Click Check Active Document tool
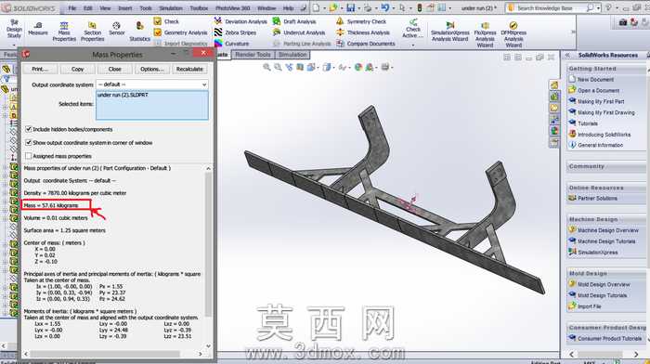This screenshot has width=650, height=364. 413,28
